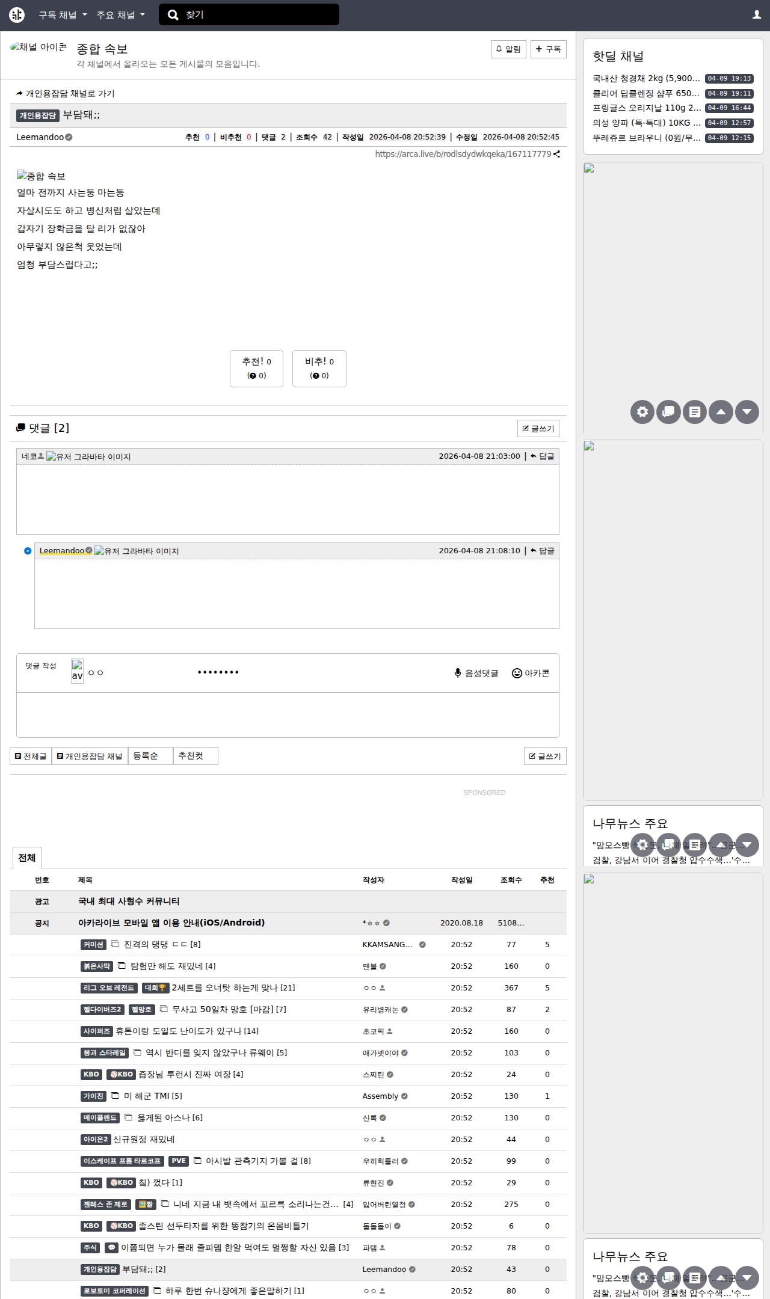Open the hot deal 프링글스 오리지날 110g
This screenshot has width=770, height=1299.
pyautogui.click(x=647, y=108)
